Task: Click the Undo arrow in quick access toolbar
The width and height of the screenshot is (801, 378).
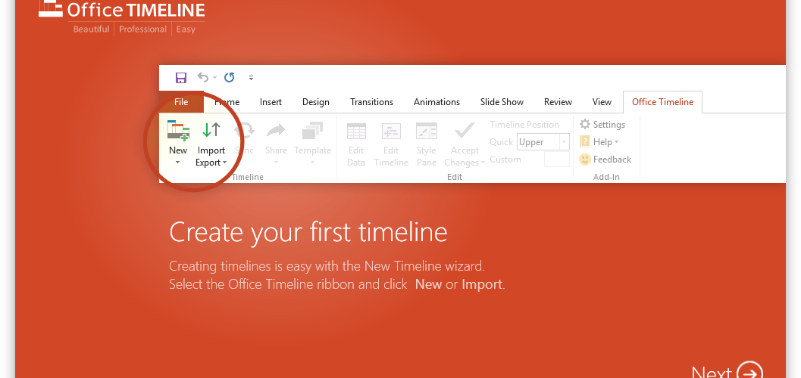Action: (x=203, y=77)
